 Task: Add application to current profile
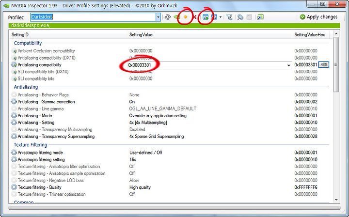pos(206,17)
